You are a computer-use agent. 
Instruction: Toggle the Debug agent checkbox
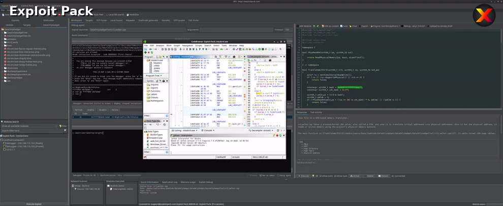pyautogui.click(x=278, y=175)
